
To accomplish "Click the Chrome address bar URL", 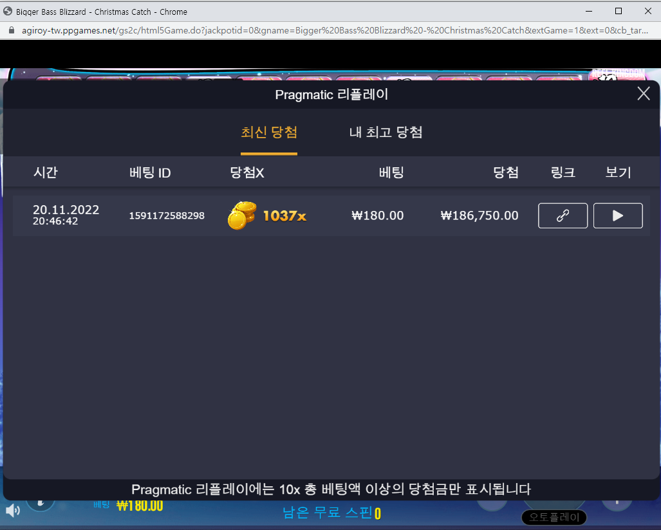I will tap(335, 30).
